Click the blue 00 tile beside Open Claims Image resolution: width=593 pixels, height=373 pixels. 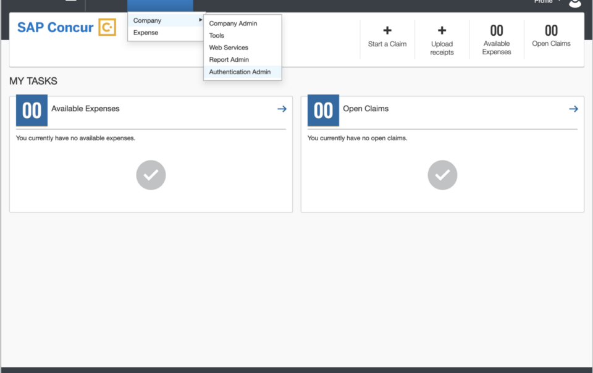coord(323,111)
